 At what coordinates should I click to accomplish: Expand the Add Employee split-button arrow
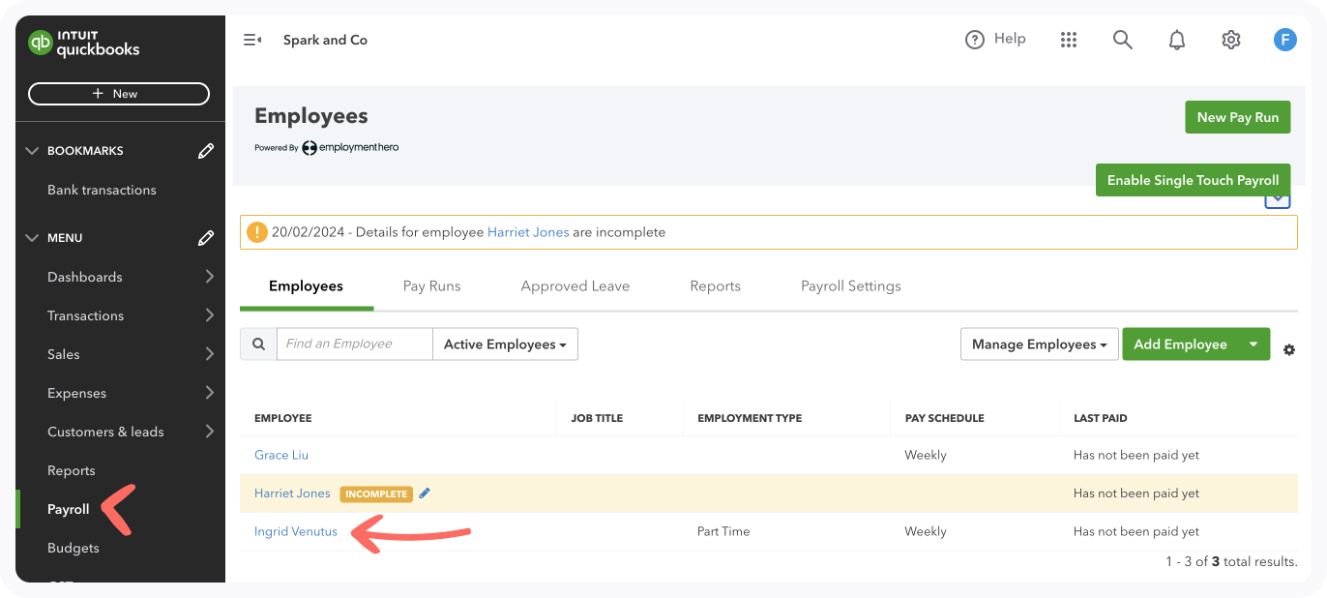click(x=1254, y=344)
